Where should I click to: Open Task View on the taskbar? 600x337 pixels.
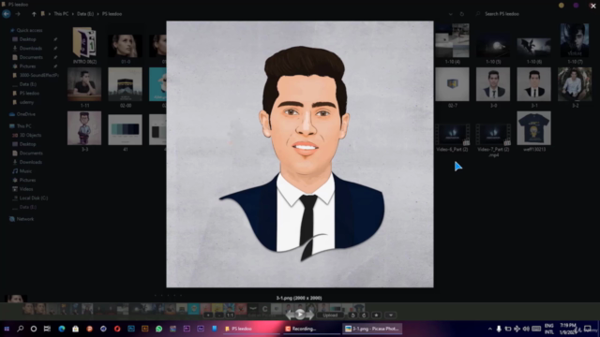[x=47, y=329]
